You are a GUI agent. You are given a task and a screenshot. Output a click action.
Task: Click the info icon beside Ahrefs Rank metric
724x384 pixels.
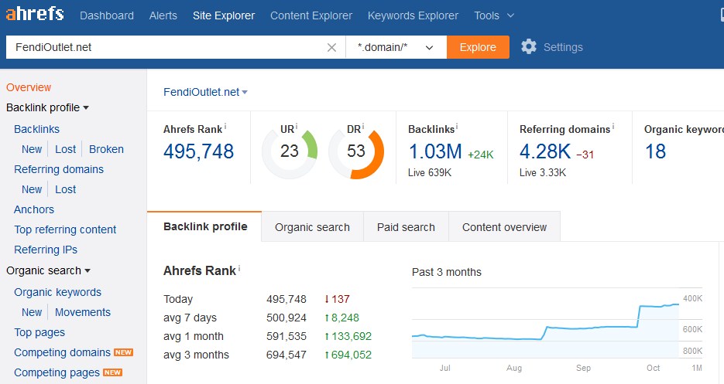[x=225, y=126]
